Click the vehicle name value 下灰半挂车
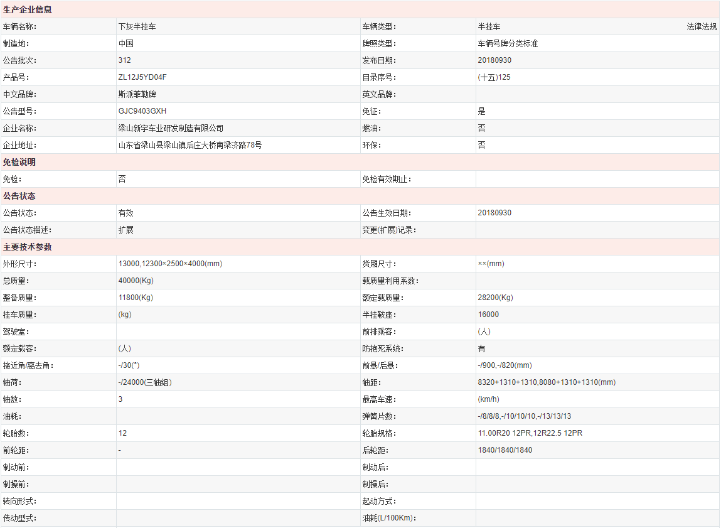 click(137, 26)
